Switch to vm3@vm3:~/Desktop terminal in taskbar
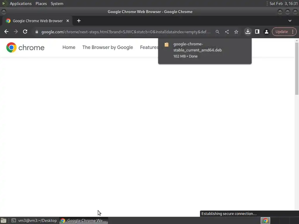Image resolution: width=299 pixels, height=224 pixels. point(34,220)
